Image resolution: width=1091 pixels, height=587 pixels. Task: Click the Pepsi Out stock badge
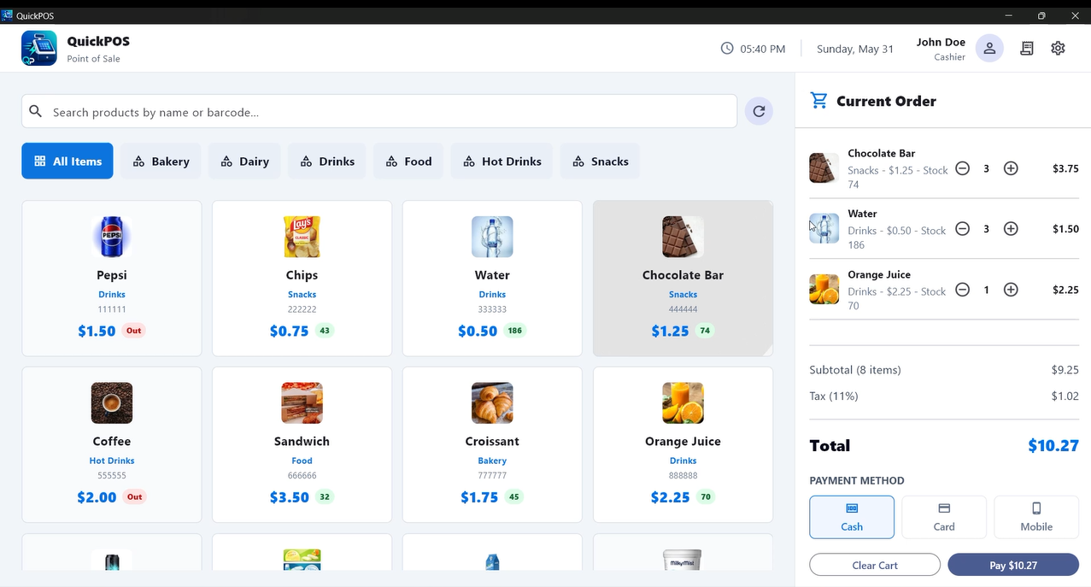(134, 331)
